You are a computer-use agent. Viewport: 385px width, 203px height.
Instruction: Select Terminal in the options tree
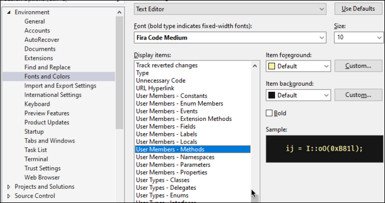36,159
